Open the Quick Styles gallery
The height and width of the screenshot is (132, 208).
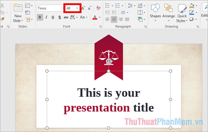182,13
